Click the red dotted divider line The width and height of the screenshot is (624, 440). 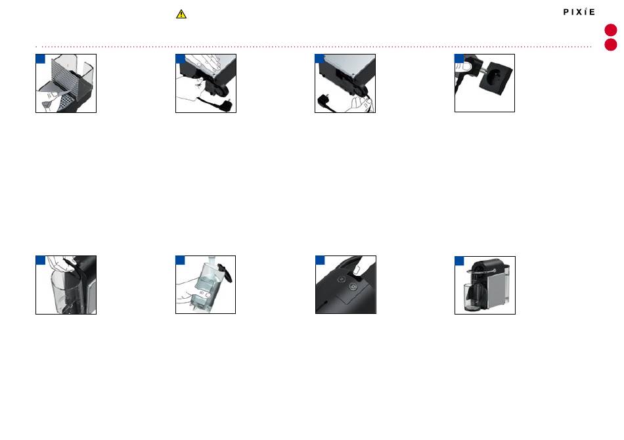coord(313,47)
